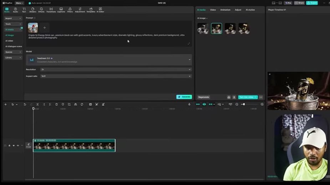The image size is (330, 185).
Task: Click the more options ellipsis button
Action: 261,97
